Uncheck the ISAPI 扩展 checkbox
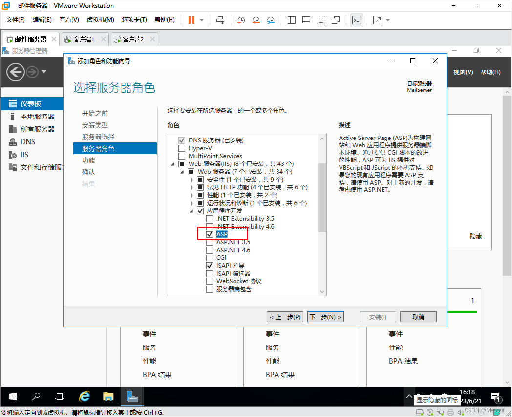This screenshot has height=417, width=512. [x=210, y=266]
